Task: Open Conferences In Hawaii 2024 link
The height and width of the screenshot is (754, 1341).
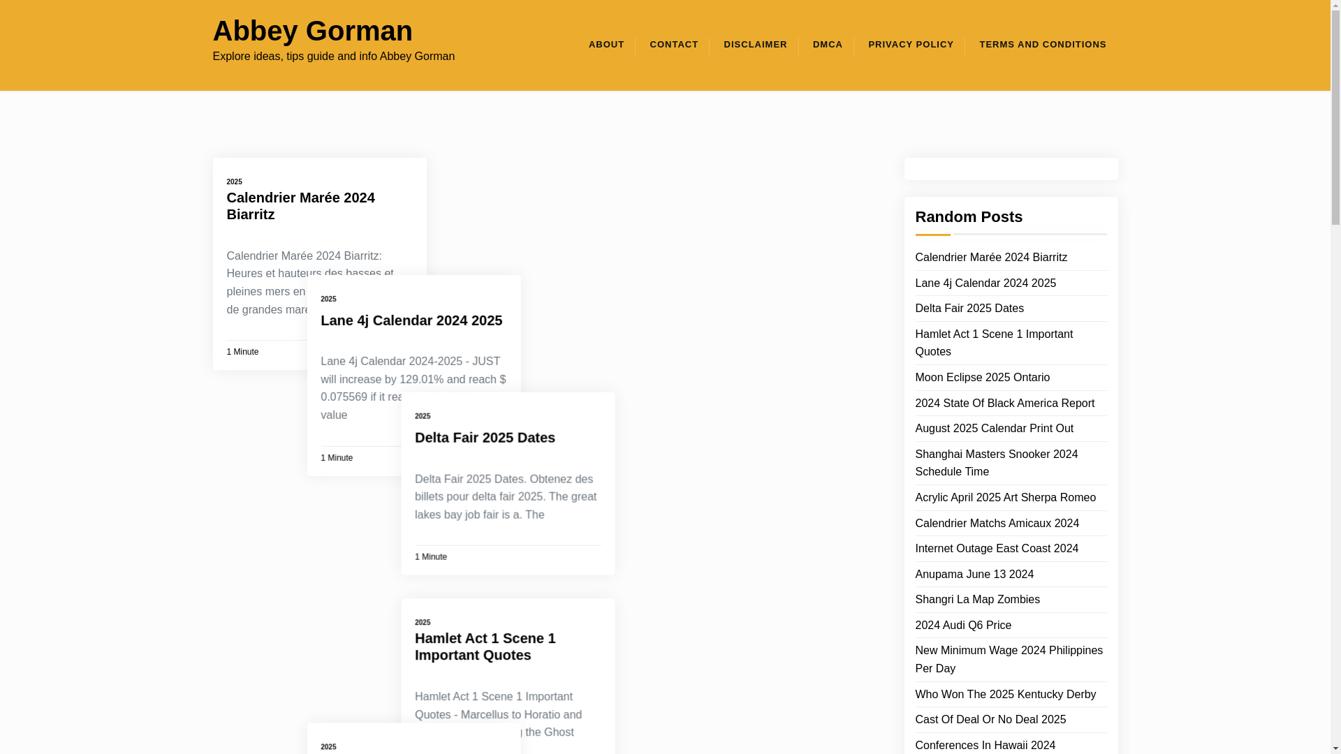Action: [985, 745]
